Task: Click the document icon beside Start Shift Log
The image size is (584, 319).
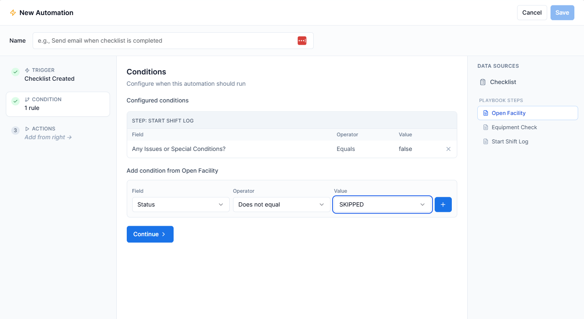Action: coord(486,141)
